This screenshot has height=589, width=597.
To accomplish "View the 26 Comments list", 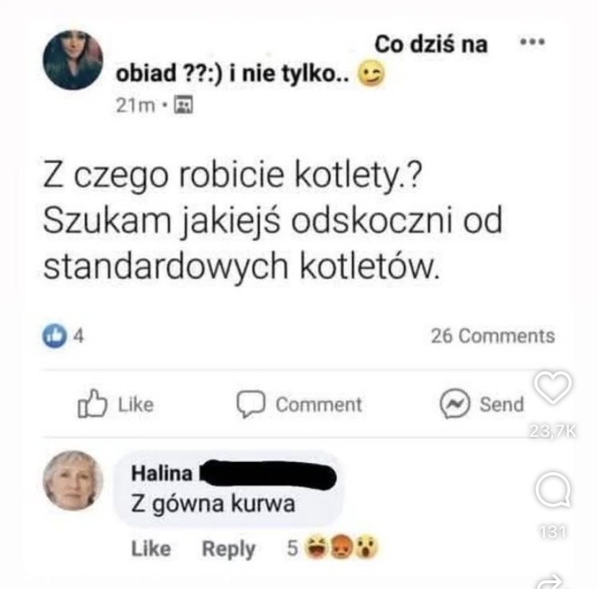I will 492,336.
